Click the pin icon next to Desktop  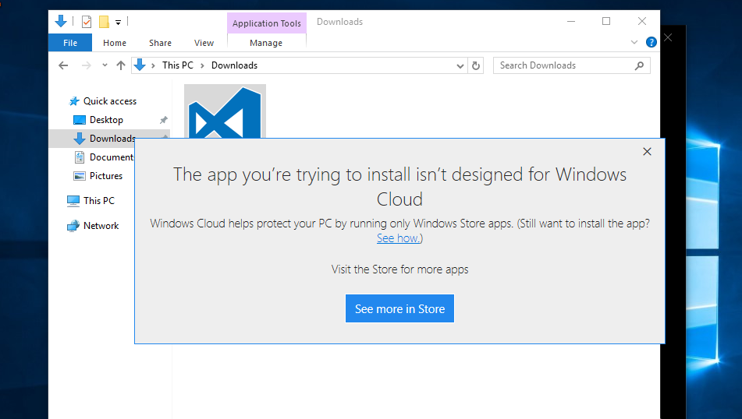163,120
